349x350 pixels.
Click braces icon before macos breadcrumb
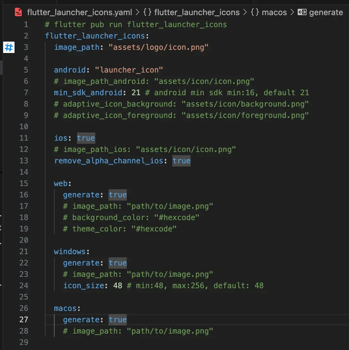pos(255,12)
